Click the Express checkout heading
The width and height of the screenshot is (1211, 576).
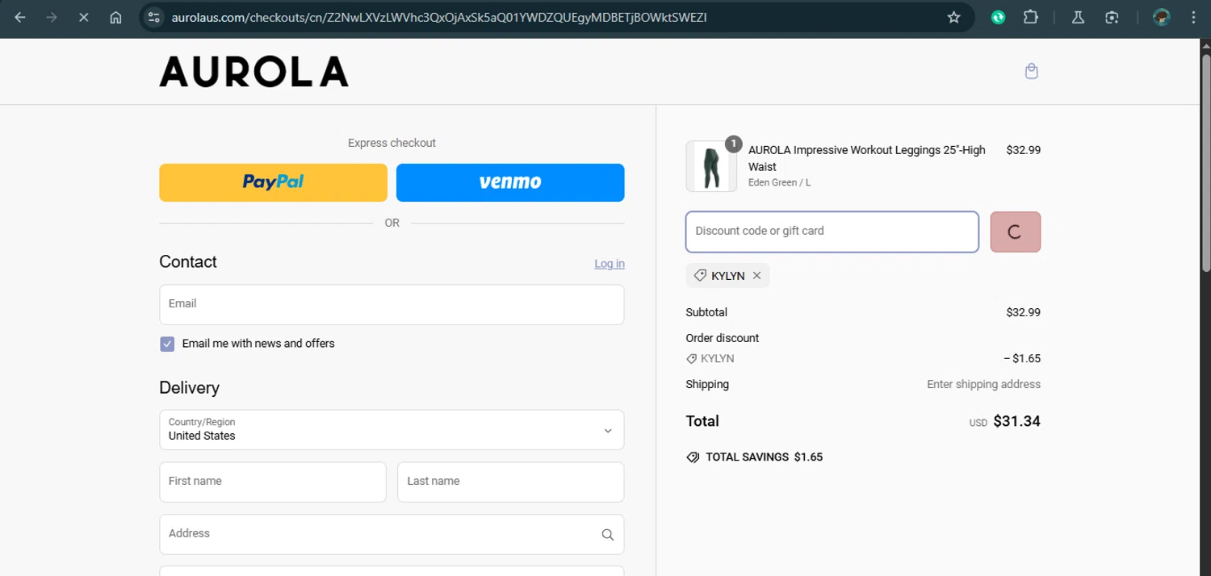tap(392, 143)
